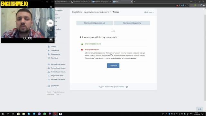Open Настройки приложения settings
The image size is (206, 116).
[94, 23]
